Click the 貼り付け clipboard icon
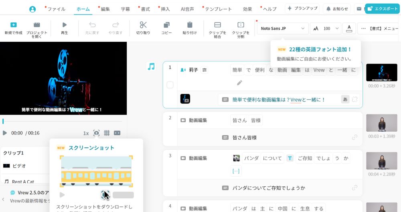 [190, 25]
